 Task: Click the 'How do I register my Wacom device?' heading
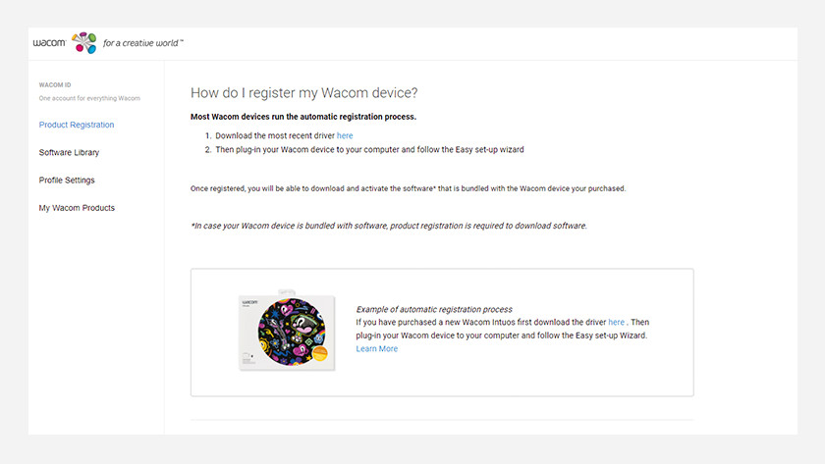(303, 93)
